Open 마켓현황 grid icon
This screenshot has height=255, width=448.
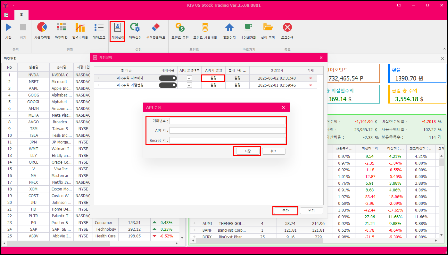(x=61, y=27)
